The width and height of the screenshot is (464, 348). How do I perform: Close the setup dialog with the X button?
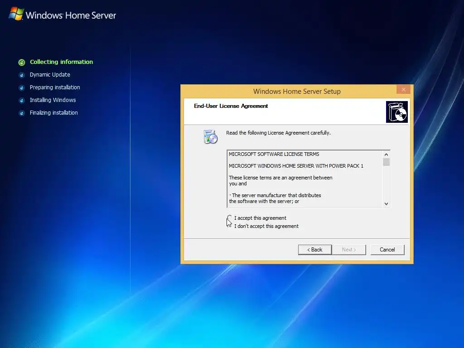pyautogui.click(x=403, y=89)
